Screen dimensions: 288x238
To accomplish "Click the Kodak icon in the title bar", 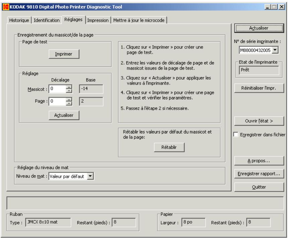I will [x=6, y=7].
